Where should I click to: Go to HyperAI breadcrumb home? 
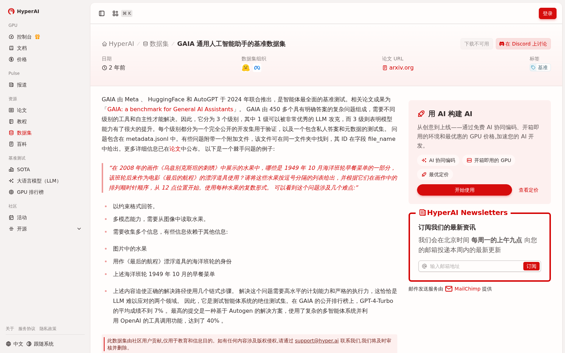click(x=118, y=44)
